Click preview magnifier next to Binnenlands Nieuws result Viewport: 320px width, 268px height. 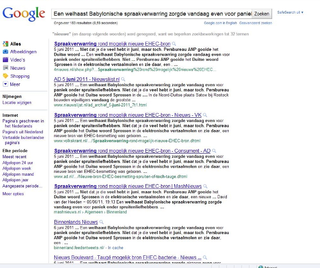click(x=101, y=222)
